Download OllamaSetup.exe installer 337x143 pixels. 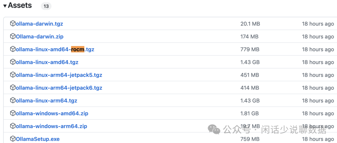pyautogui.click(x=38, y=139)
